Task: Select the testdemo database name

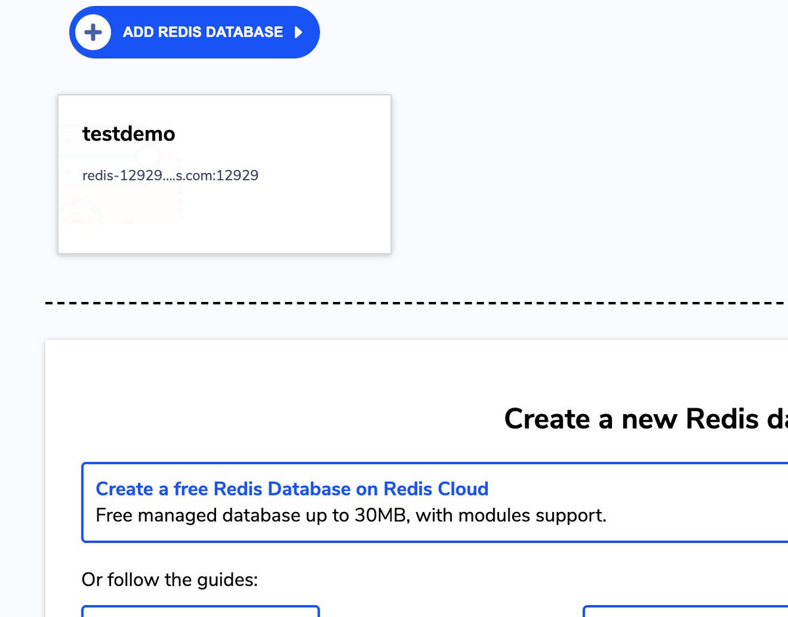Action: 129,134
